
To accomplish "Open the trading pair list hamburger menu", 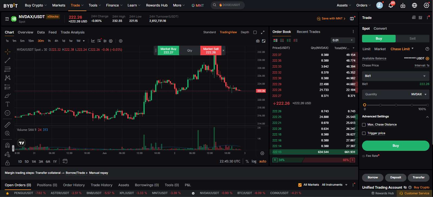I will tap(7, 19).
